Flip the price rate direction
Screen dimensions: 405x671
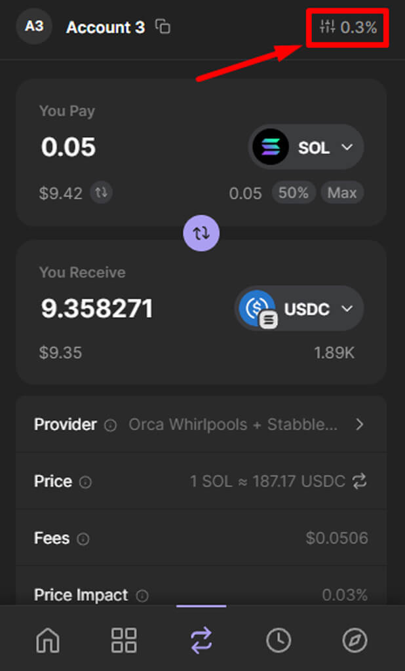(x=359, y=482)
